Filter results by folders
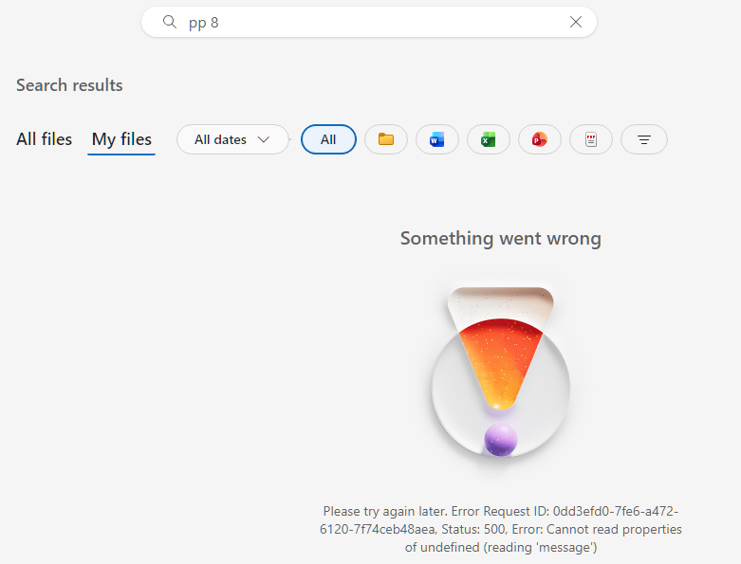Screen dimensions: 741x564 click(386, 139)
